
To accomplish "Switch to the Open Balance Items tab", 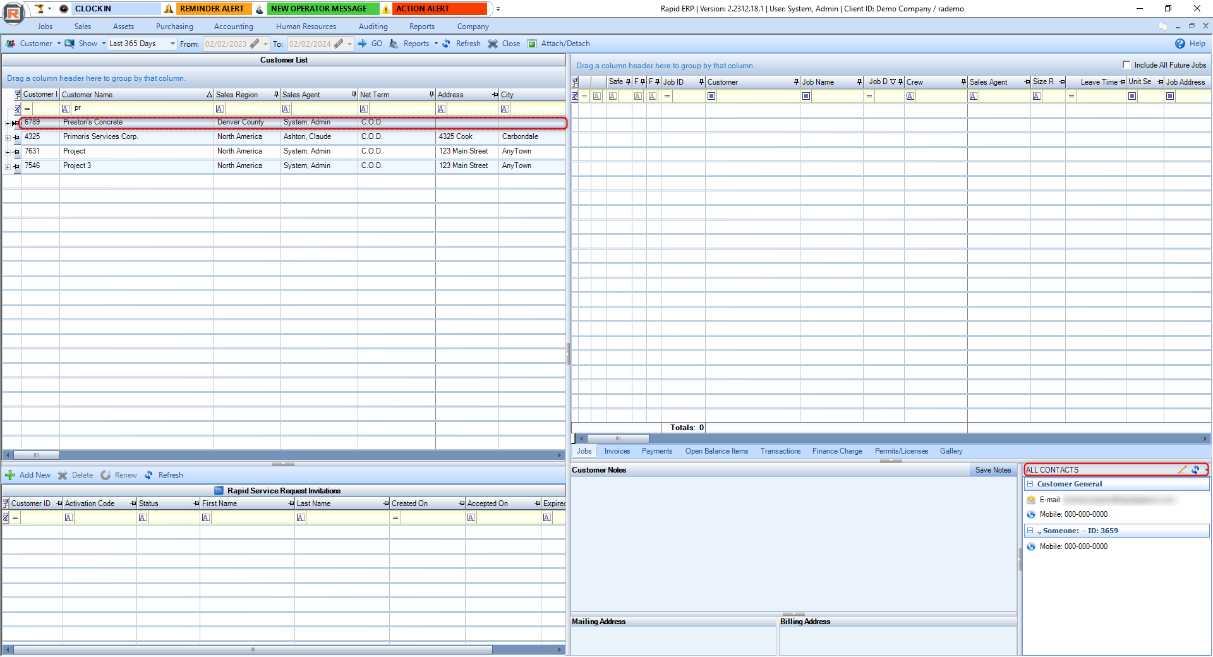I will coord(716,451).
